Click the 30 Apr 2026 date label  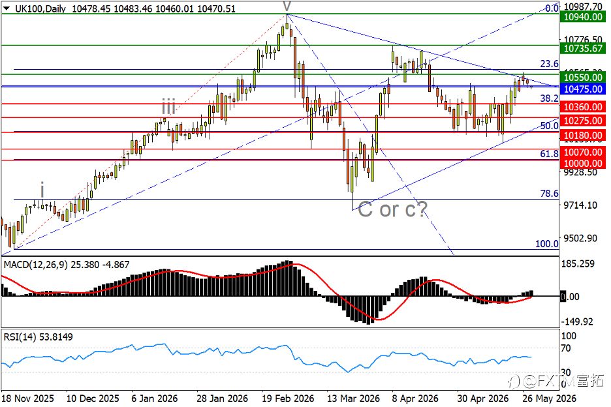pos(483,399)
